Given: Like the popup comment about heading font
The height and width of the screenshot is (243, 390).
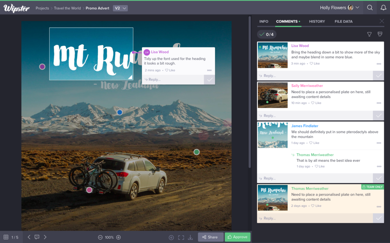Looking at the screenshot, I should pos(170,70).
